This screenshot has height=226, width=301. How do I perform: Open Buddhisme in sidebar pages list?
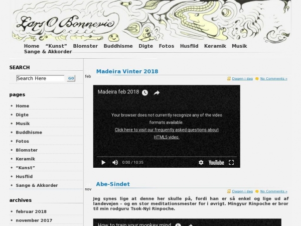point(29,133)
